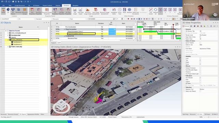Open Resource Group Properties panel

pos(47,11)
